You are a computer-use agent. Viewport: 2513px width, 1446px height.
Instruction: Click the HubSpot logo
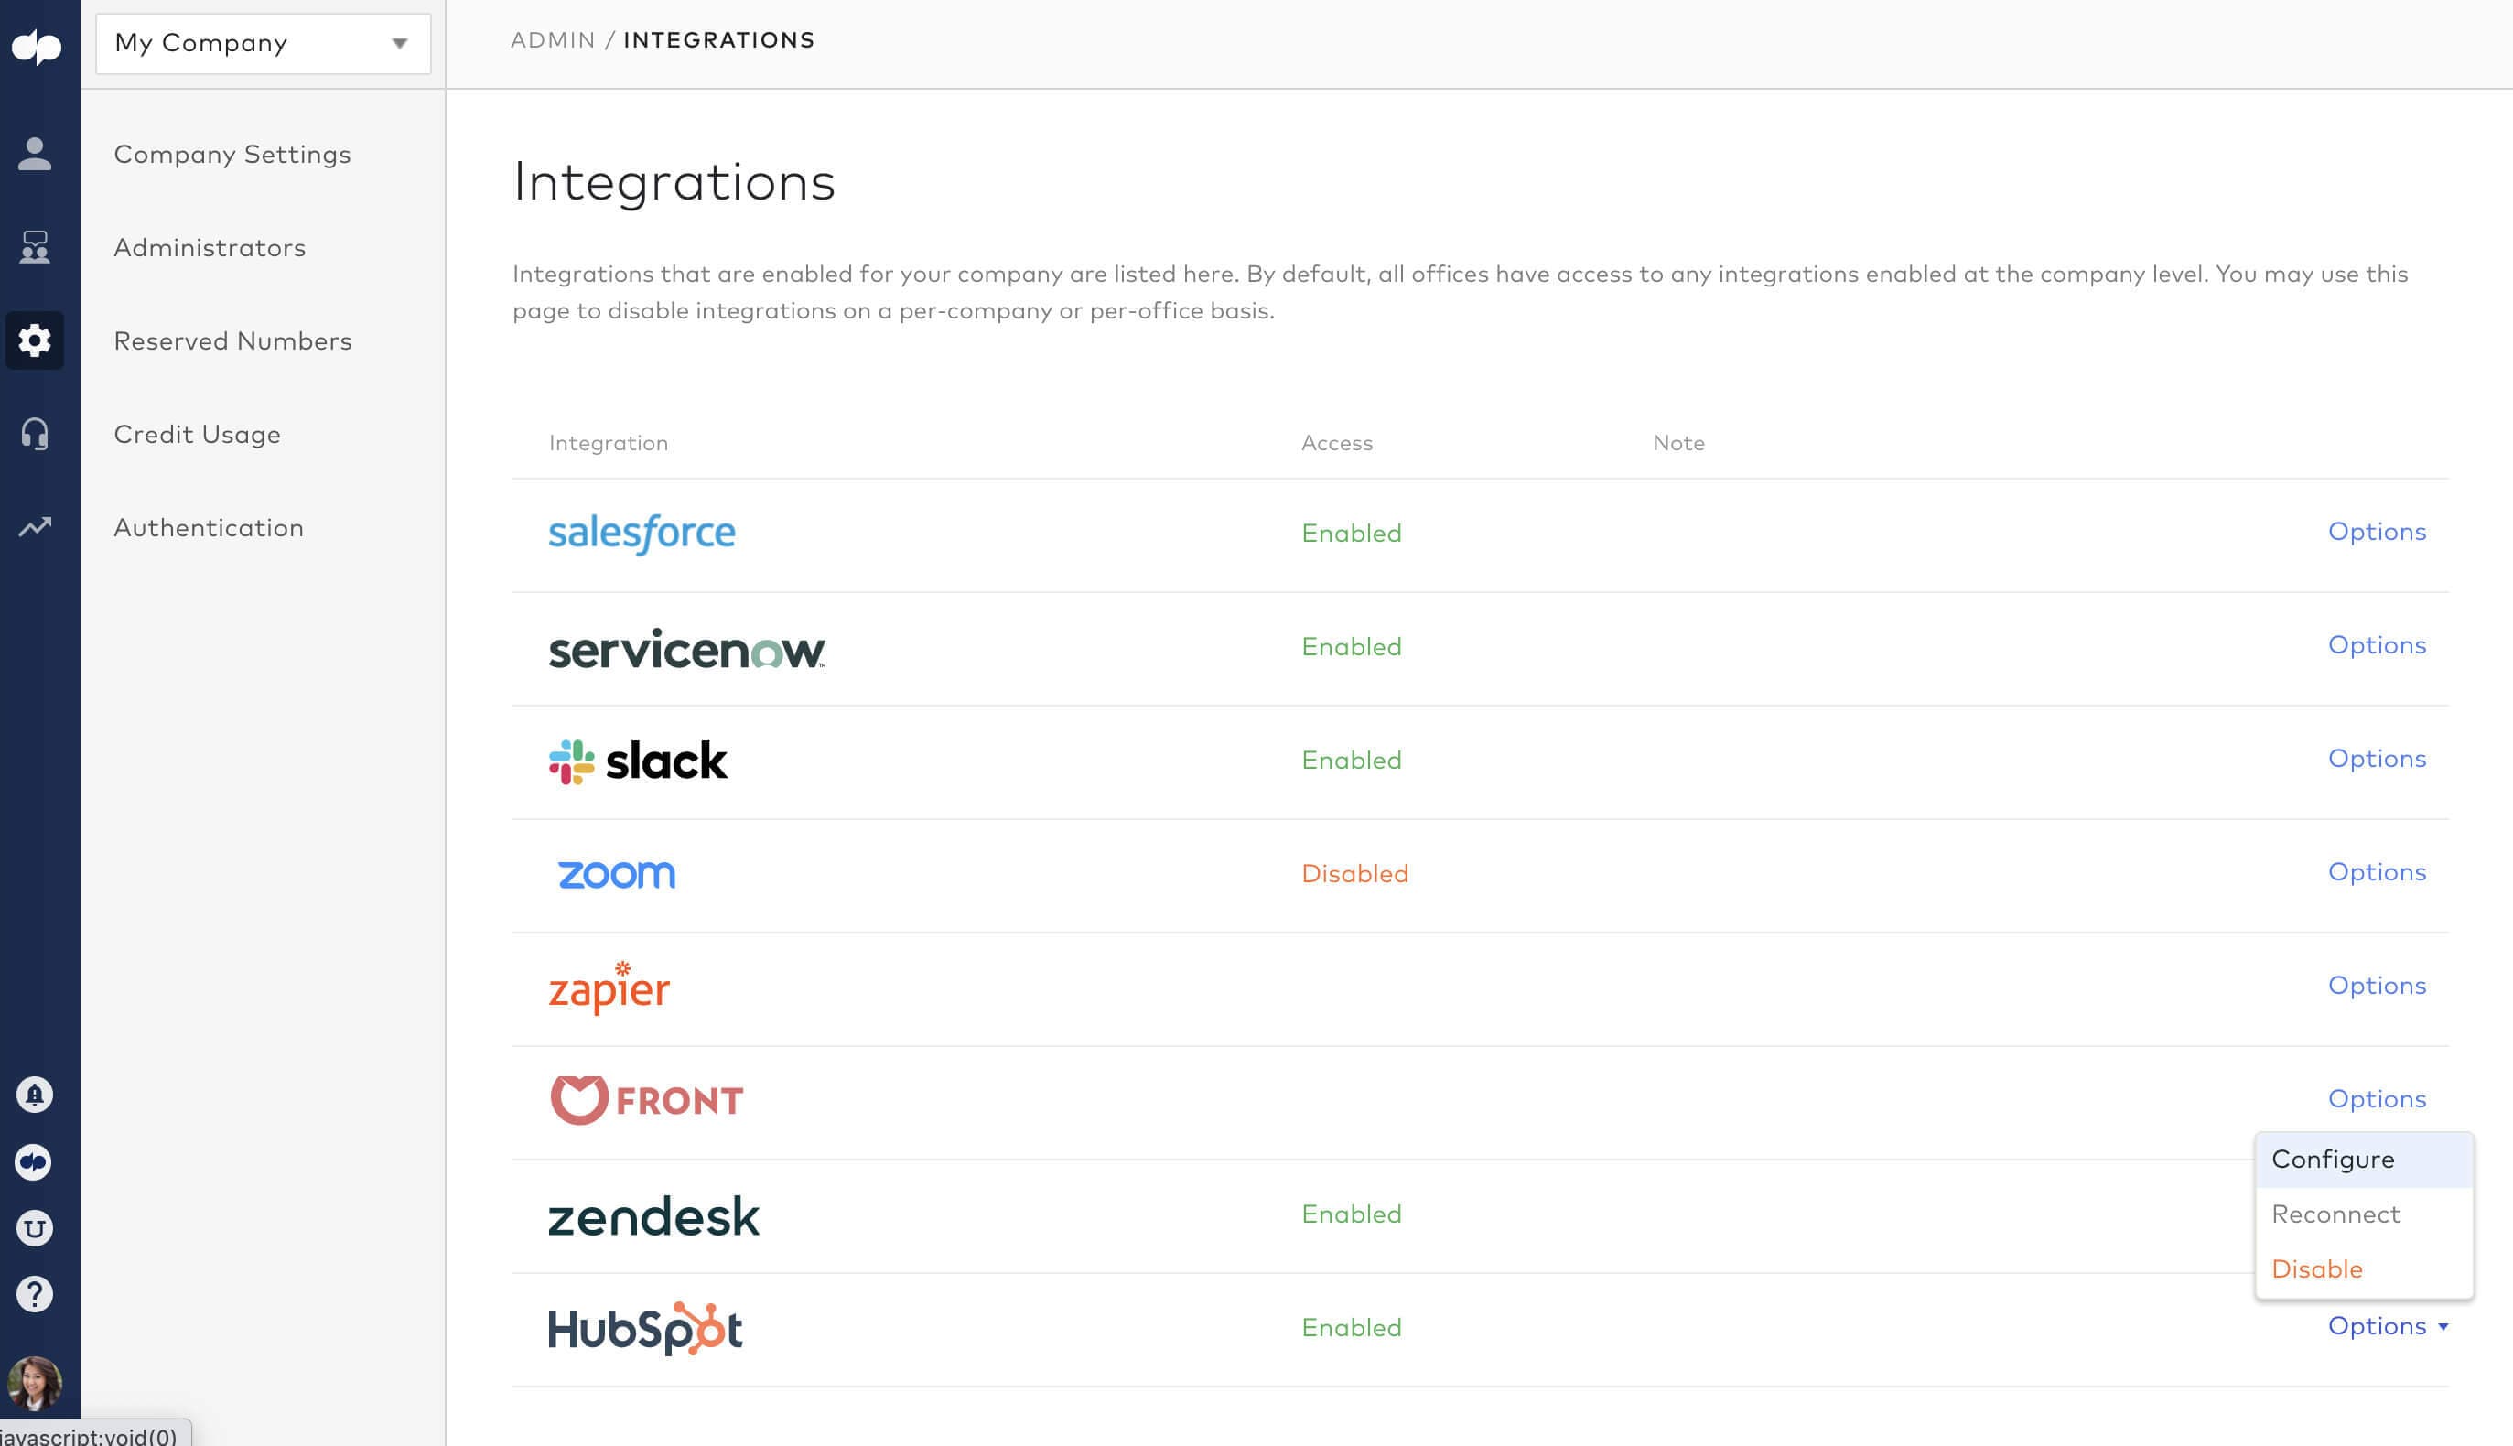[x=645, y=1328]
